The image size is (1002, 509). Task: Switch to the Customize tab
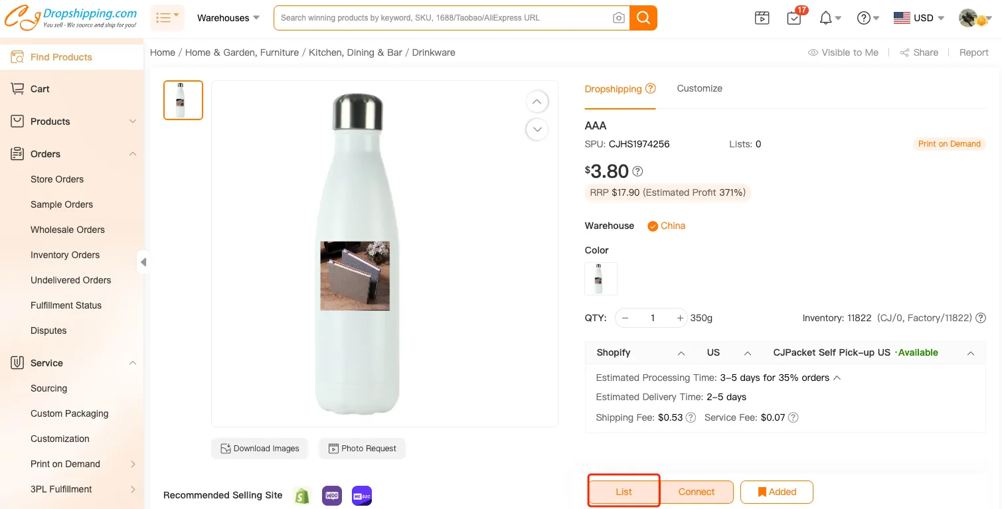699,88
